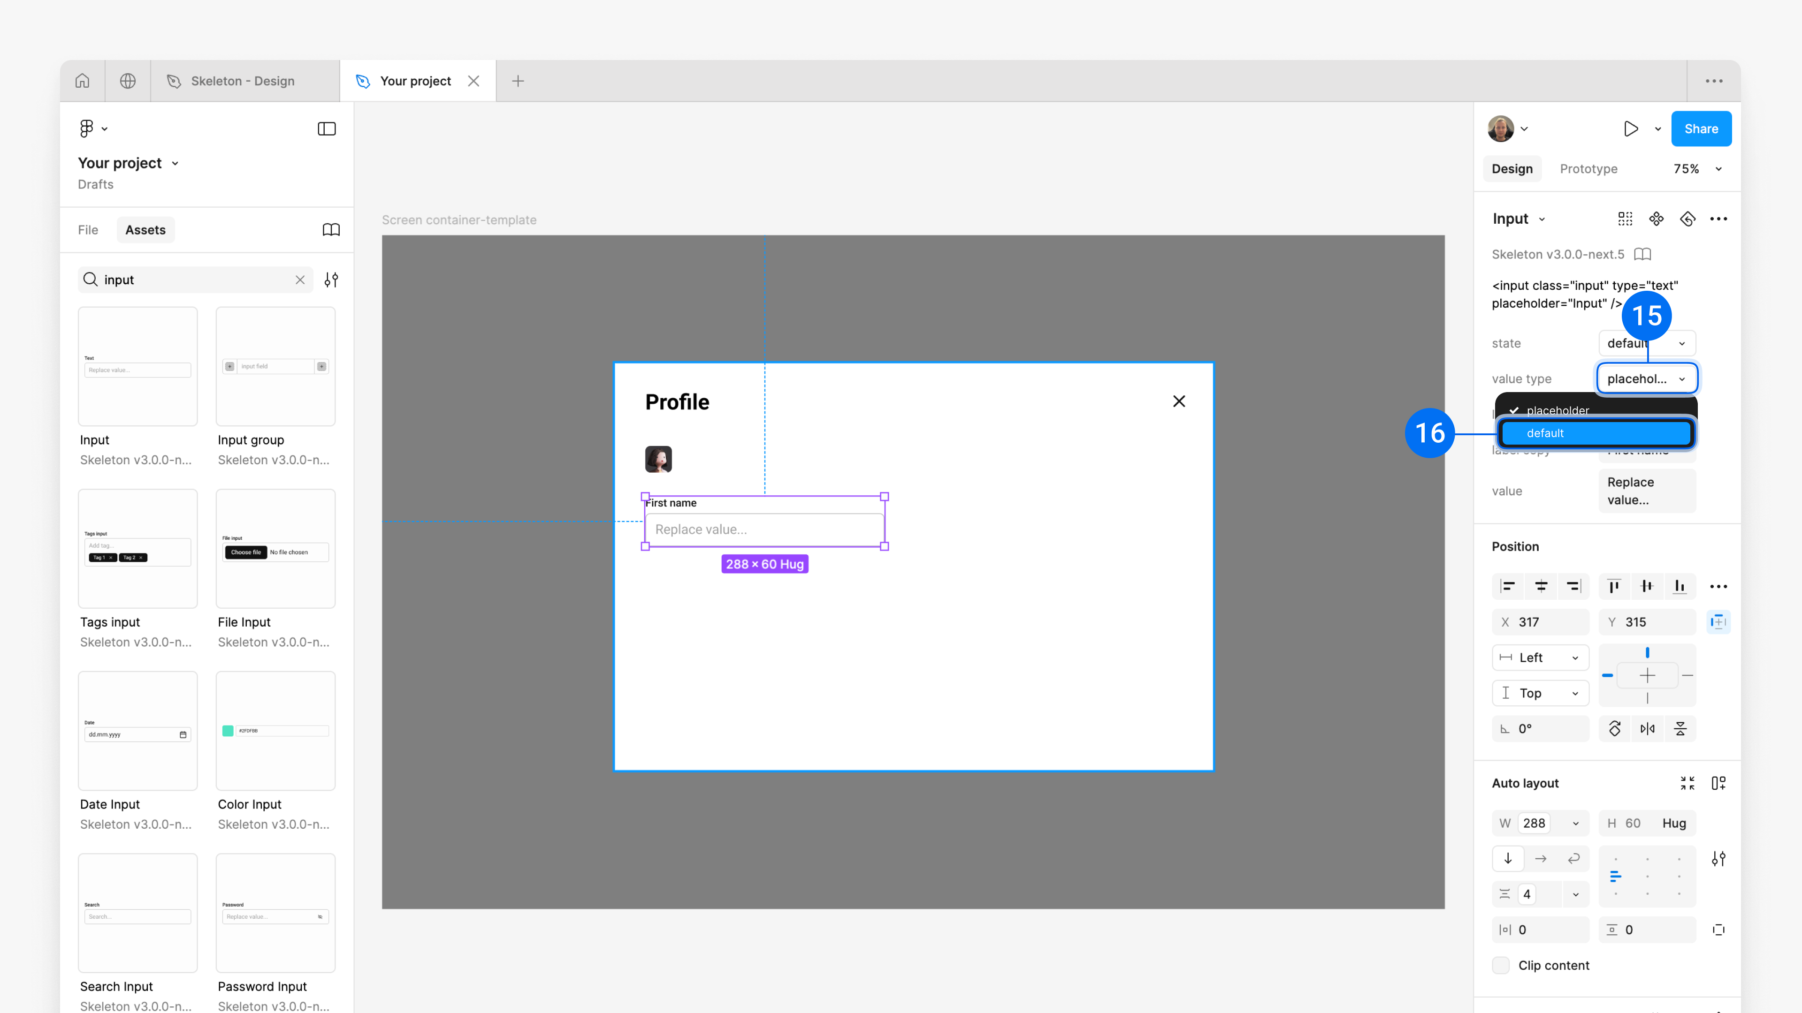Expand the Left horizontal constraint dropdown
Viewport: 1802px width, 1013px height.
coord(1540,658)
